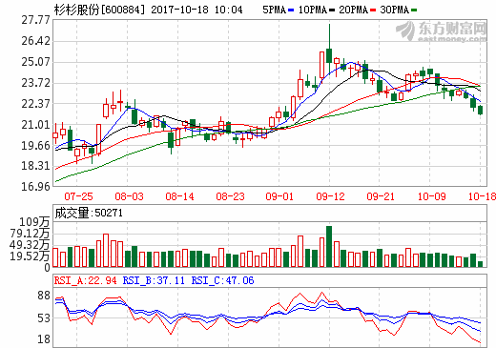The height and width of the screenshot is (348, 496).
Task: Click the 53 RSI axis label
Action: (x=44, y=318)
